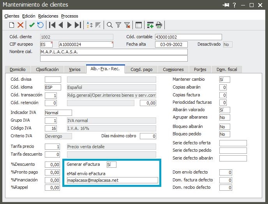The height and width of the screenshot is (204, 268).
Task: Go to the first record
Action: click(52, 25)
